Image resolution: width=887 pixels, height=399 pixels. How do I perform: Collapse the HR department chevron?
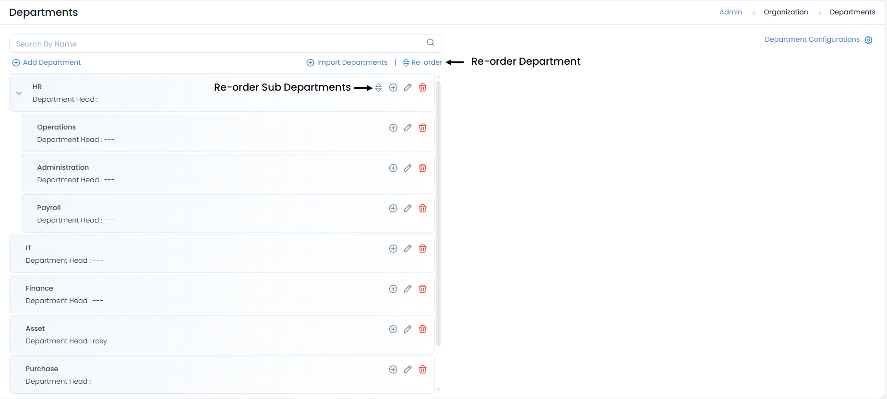(x=19, y=93)
